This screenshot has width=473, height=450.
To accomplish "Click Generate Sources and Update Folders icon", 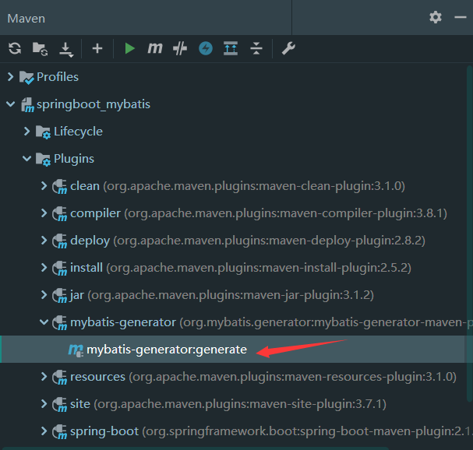I will (40, 48).
